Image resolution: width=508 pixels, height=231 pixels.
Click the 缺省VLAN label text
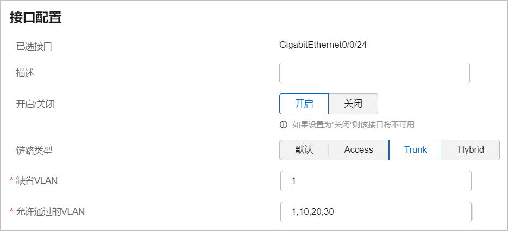(x=36, y=180)
